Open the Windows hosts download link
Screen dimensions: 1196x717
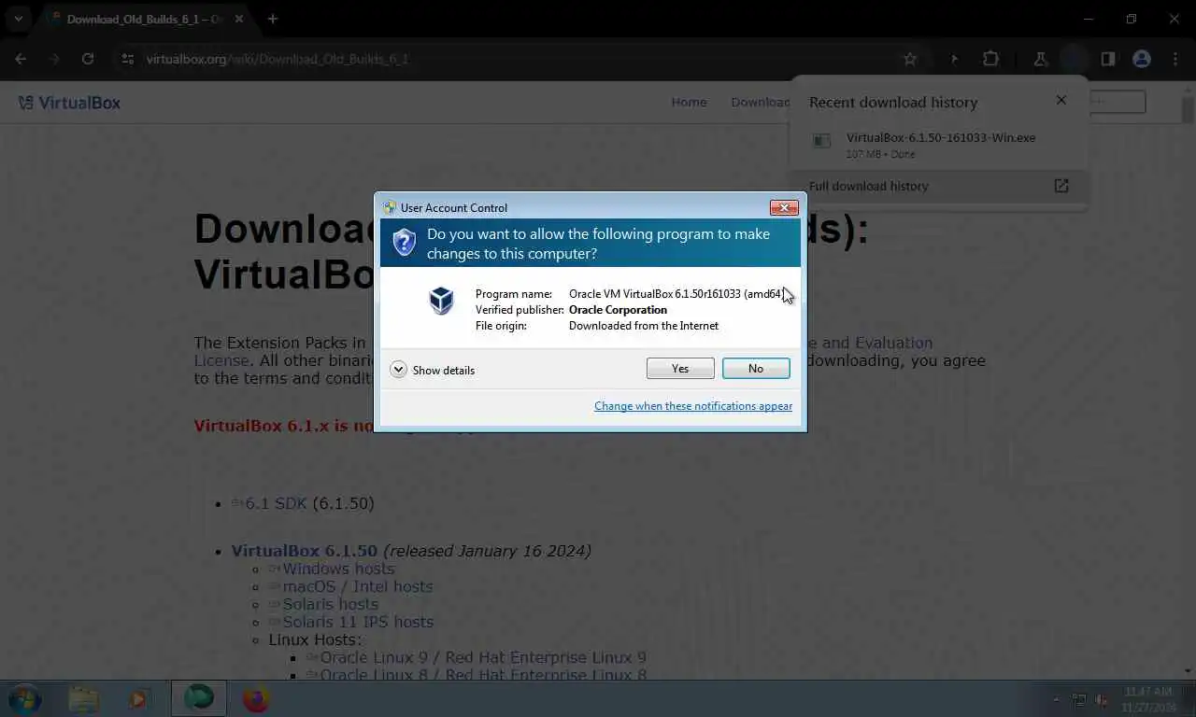[338, 569]
